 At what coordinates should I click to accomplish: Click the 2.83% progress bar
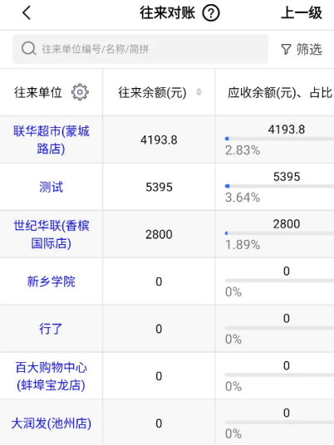[x=279, y=139]
